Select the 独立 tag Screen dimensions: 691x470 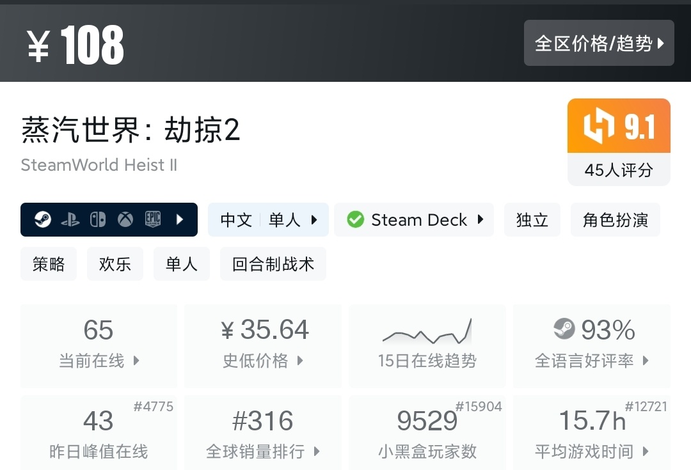532,220
